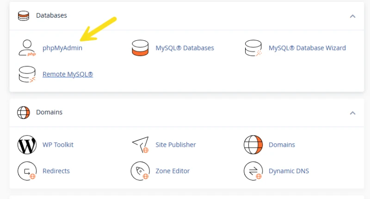This screenshot has height=199, width=370.
Task: Click the Domains globe icon beside Domains link
Action: click(x=253, y=145)
